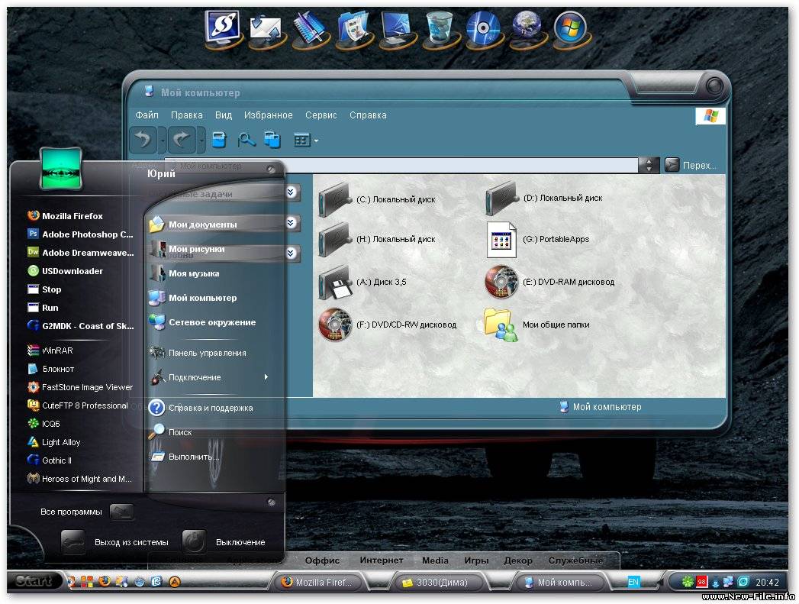Open the address bar dropdown arrow

[649, 165]
